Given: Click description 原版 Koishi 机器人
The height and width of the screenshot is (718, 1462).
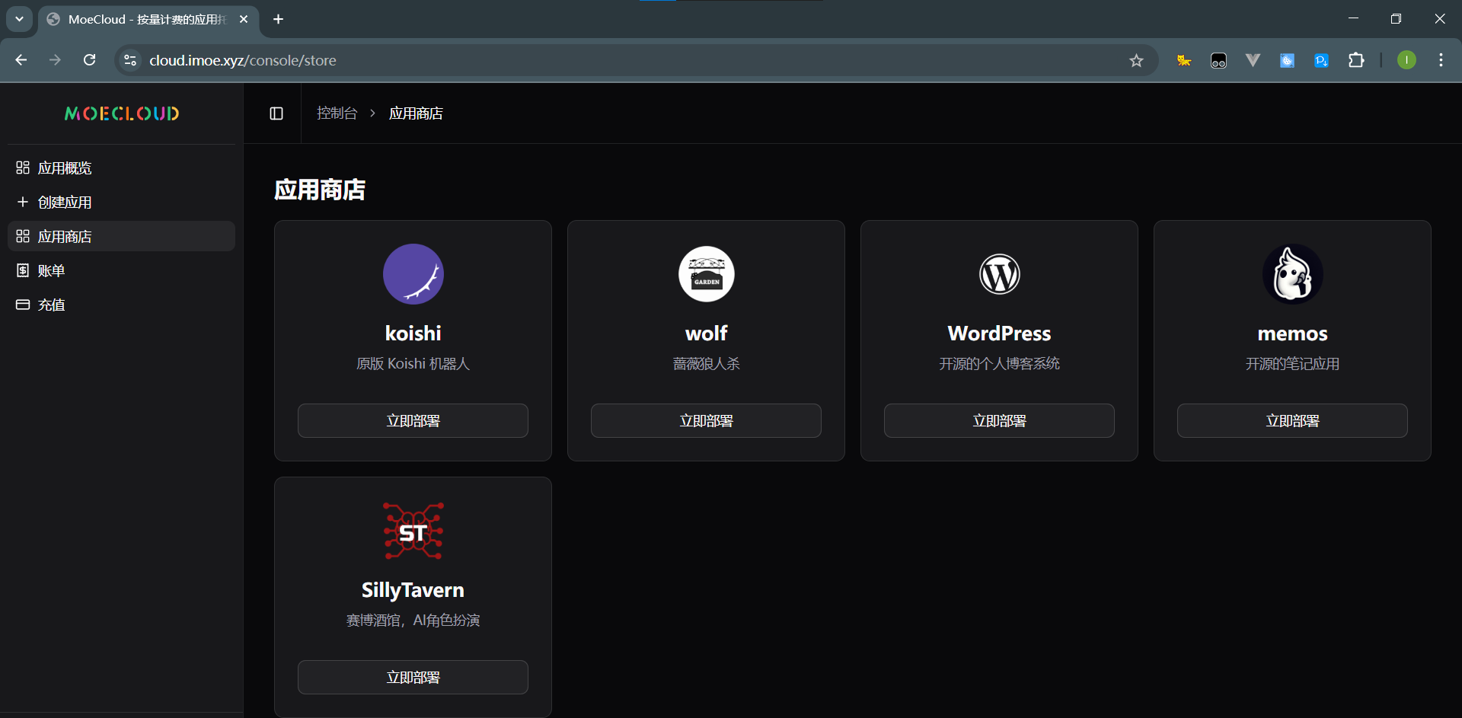Looking at the screenshot, I should [x=413, y=364].
